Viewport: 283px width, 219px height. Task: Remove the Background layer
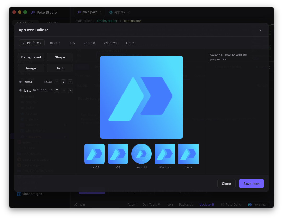(70, 90)
